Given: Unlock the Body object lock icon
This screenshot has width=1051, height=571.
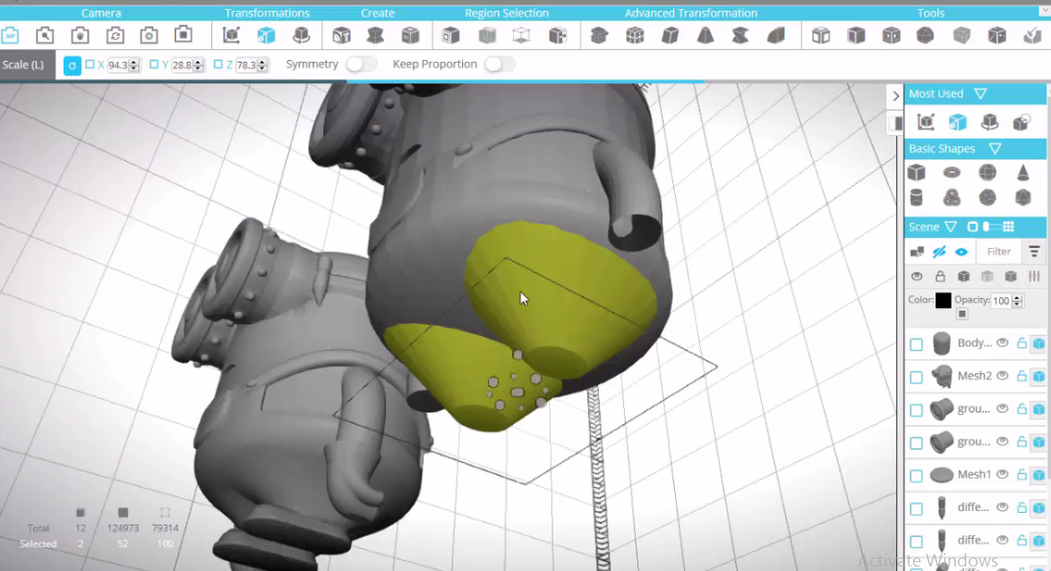Looking at the screenshot, I should point(1021,343).
